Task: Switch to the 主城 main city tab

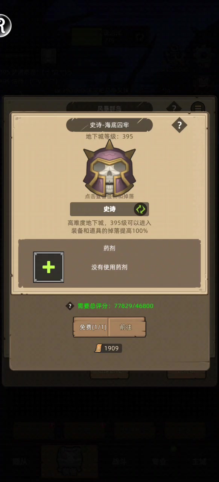Action: (x=199, y=462)
